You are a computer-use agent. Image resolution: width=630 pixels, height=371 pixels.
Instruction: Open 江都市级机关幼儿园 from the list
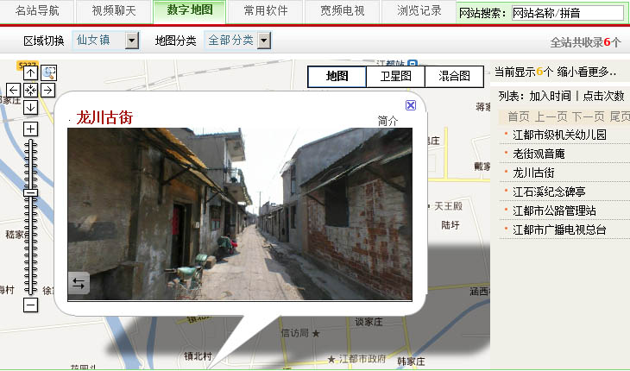click(x=559, y=135)
